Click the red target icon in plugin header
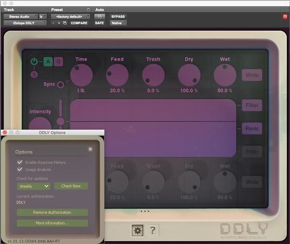Screen dimensions: 290x244 pyautogui.click(x=285, y=17)
